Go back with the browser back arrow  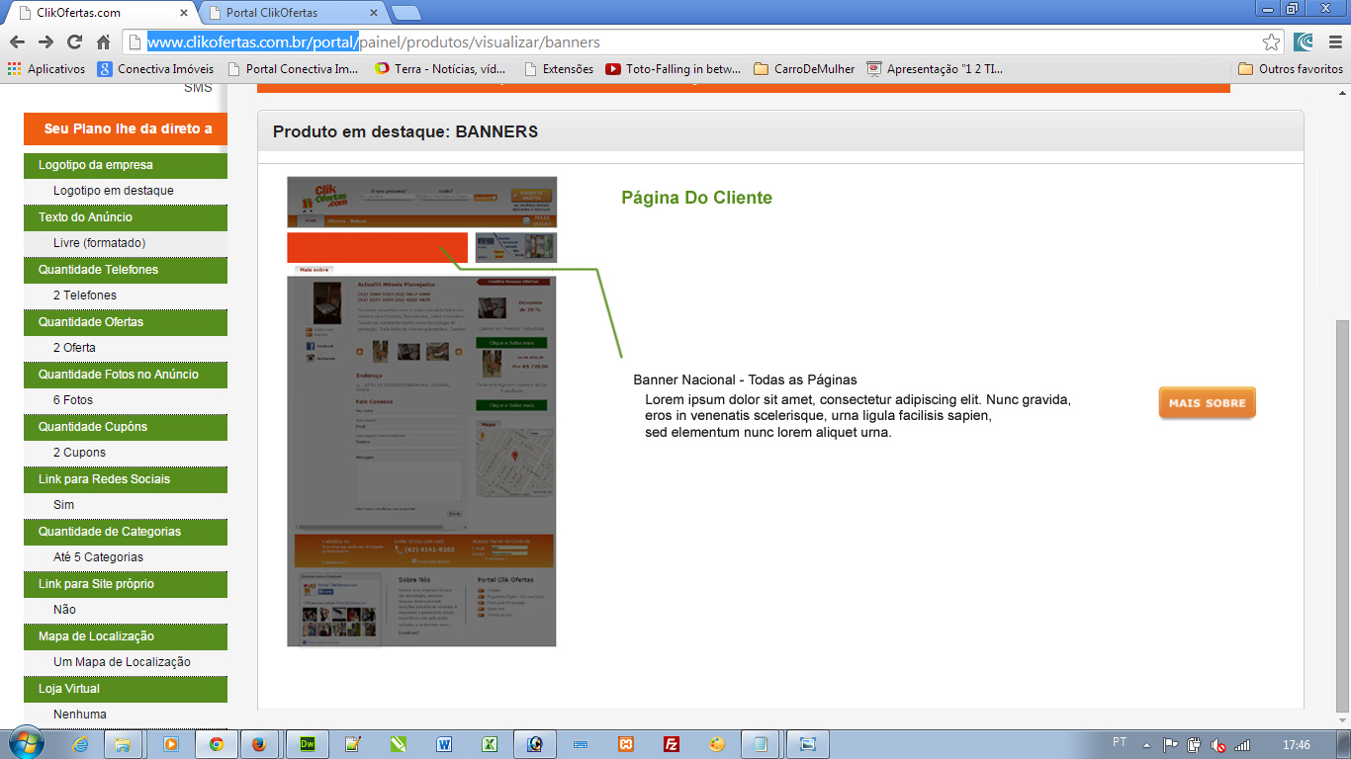click(x=17, y=42)
